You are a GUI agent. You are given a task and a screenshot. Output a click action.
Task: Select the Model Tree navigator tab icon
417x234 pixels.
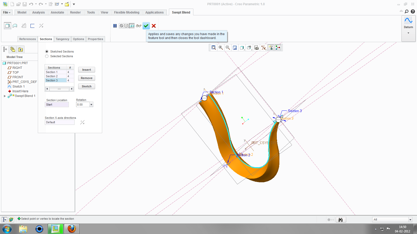click(5, 49)
